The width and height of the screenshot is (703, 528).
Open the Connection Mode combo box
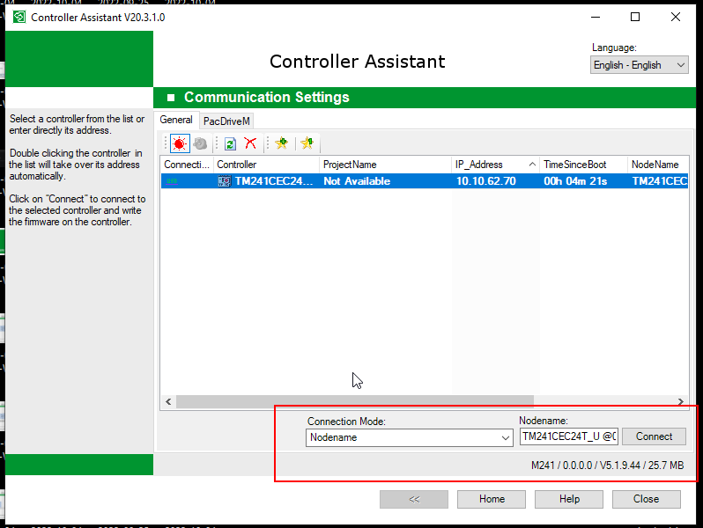(x=409, y=437)
